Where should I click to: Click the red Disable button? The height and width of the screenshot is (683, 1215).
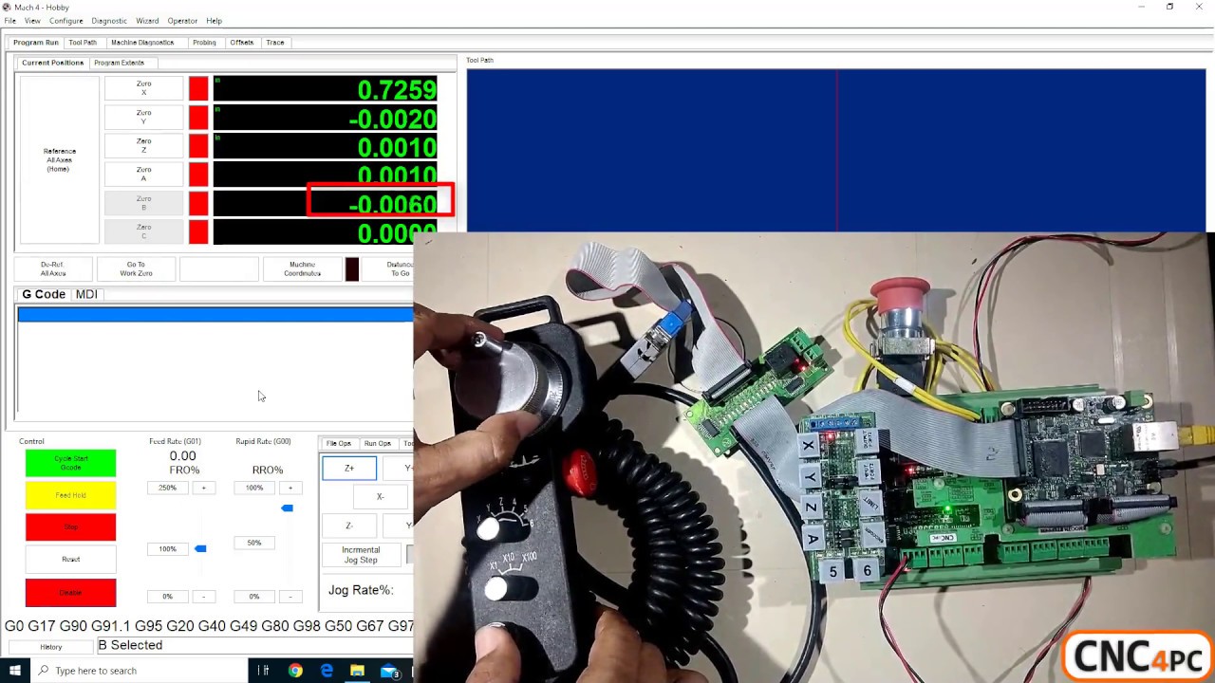(70, 592)
